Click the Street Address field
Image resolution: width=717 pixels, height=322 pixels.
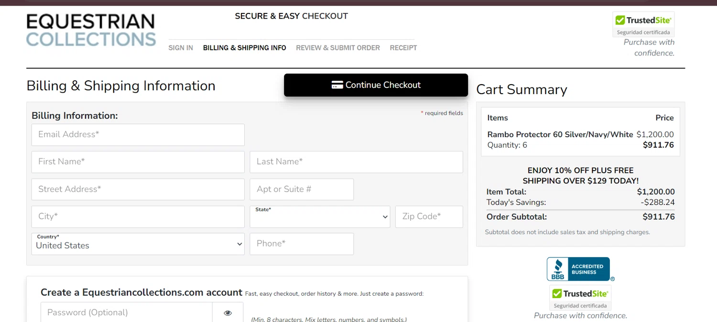[138, 189]
